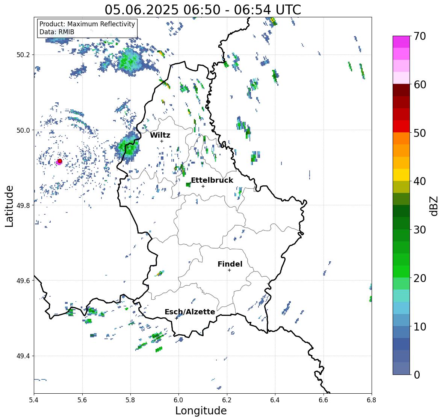The image size is (443, 420).
Task: Click the longitude tick label 5.6
Action: pos(82,400)
